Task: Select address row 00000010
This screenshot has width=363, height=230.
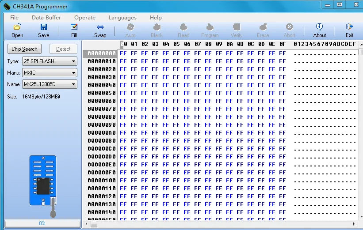Action: 102,61
